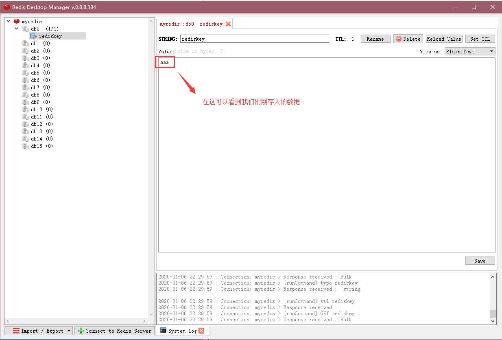Screen dimensions: 502x340
Task: Click the db12 database icon
Action: 25,124
